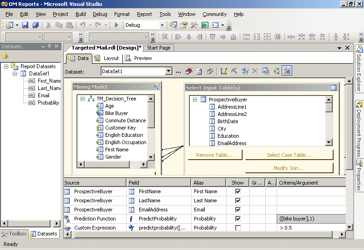364x250 pixels.
Task: Click the Criteria cell with ([bike buyer],1)
Action: (311, 219)
